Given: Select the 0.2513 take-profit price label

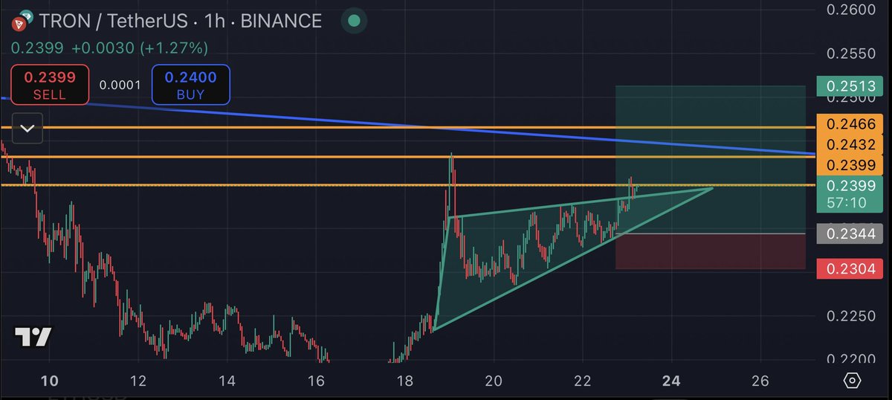Looking at the screenshot, I should click(849, 86).
